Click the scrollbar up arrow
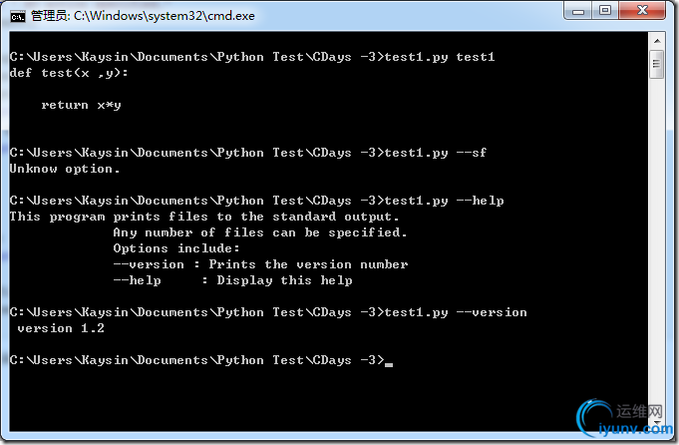This screenshot has height=445, width=679. tap(657, 41)
